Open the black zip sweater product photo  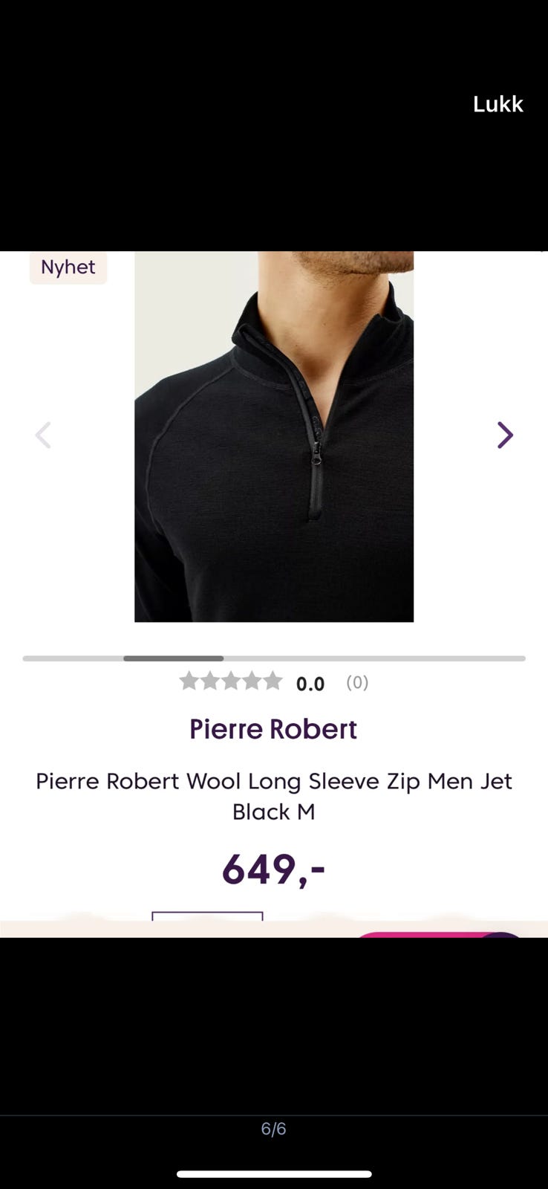[x=273, y=435]
